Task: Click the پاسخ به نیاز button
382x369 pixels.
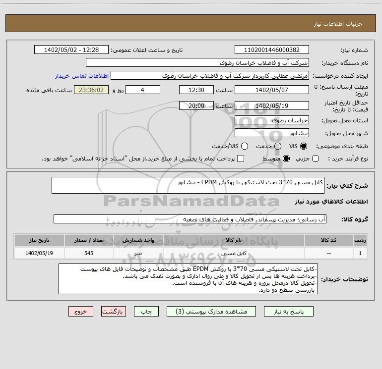Action: point(288,312)
